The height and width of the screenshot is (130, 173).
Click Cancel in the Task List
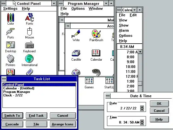63,116
